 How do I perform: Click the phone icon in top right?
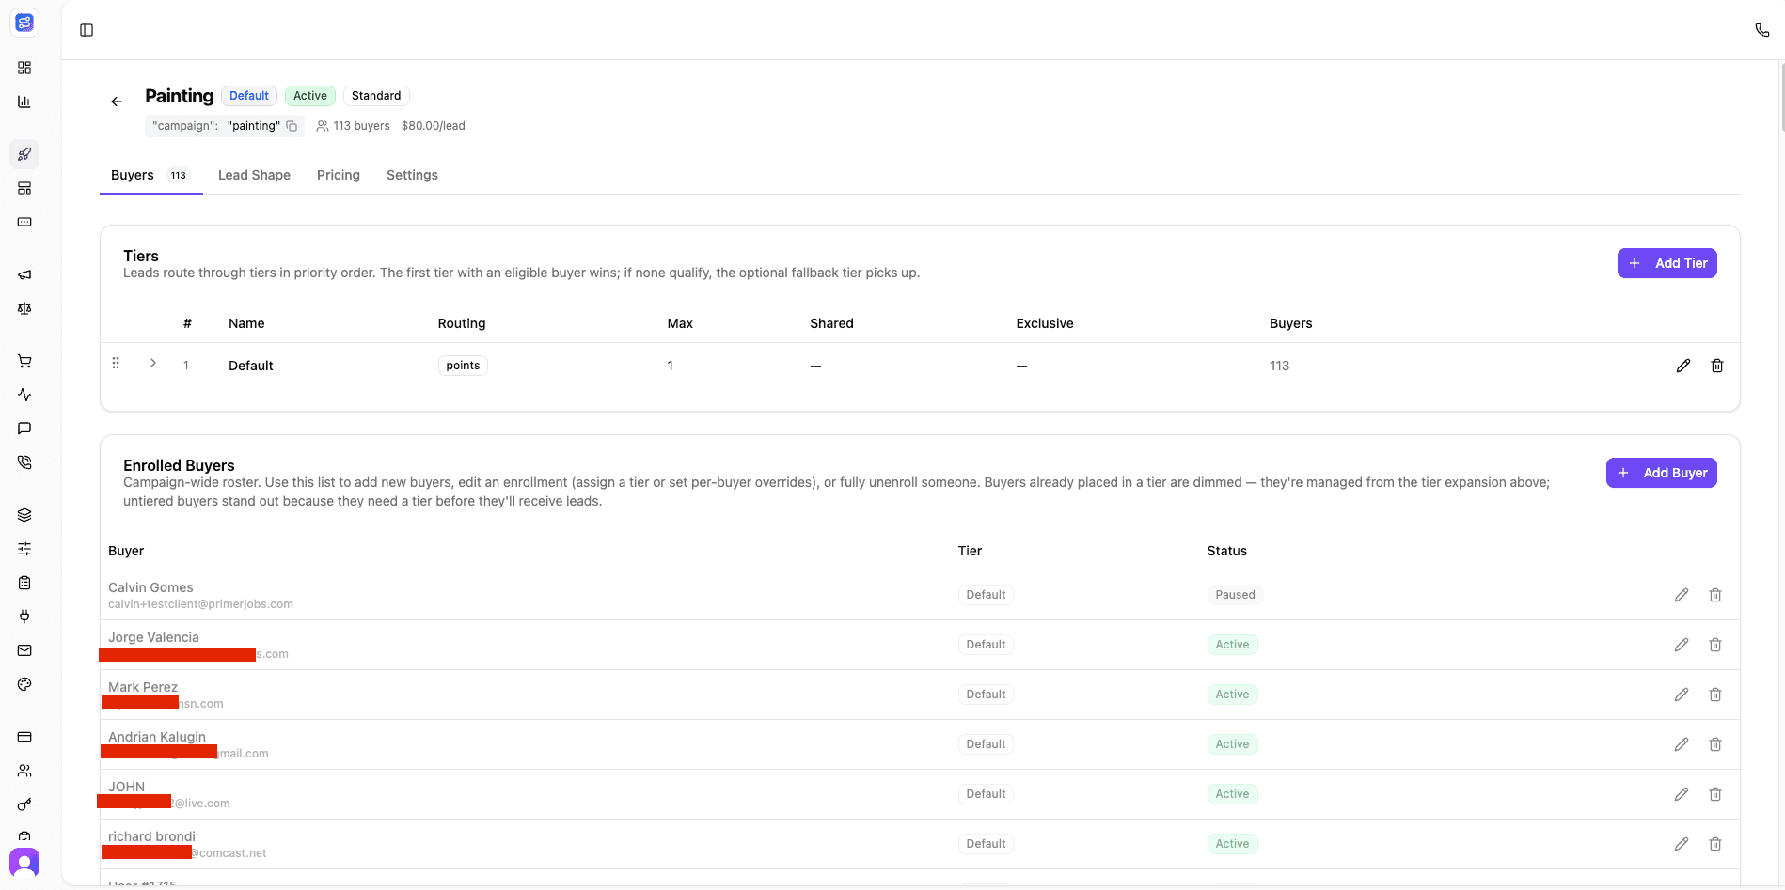point(1761,30)
